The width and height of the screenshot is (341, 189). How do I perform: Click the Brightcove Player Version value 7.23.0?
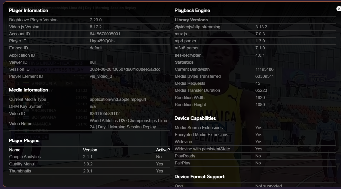pos(95,20)
